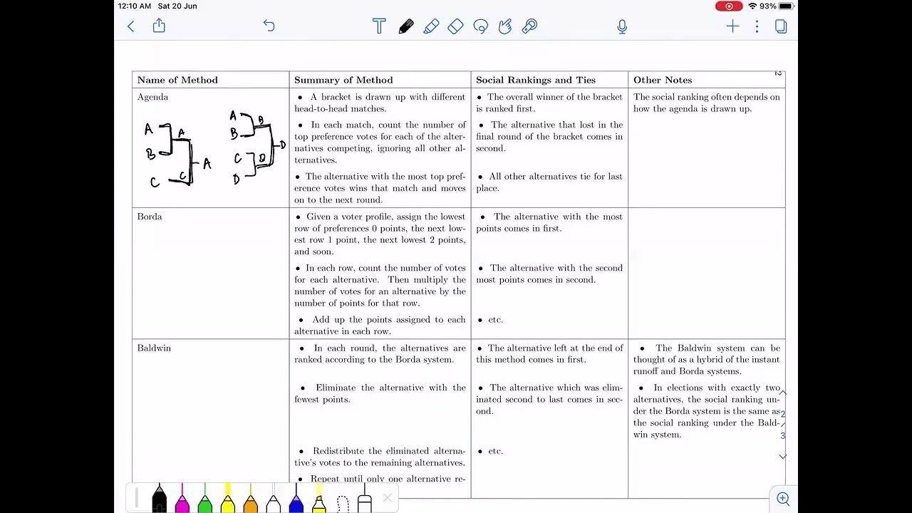Select the Pen tool in top toolbar
The width and height of the screenshot is (912, 513).
[x=406, y=26]
